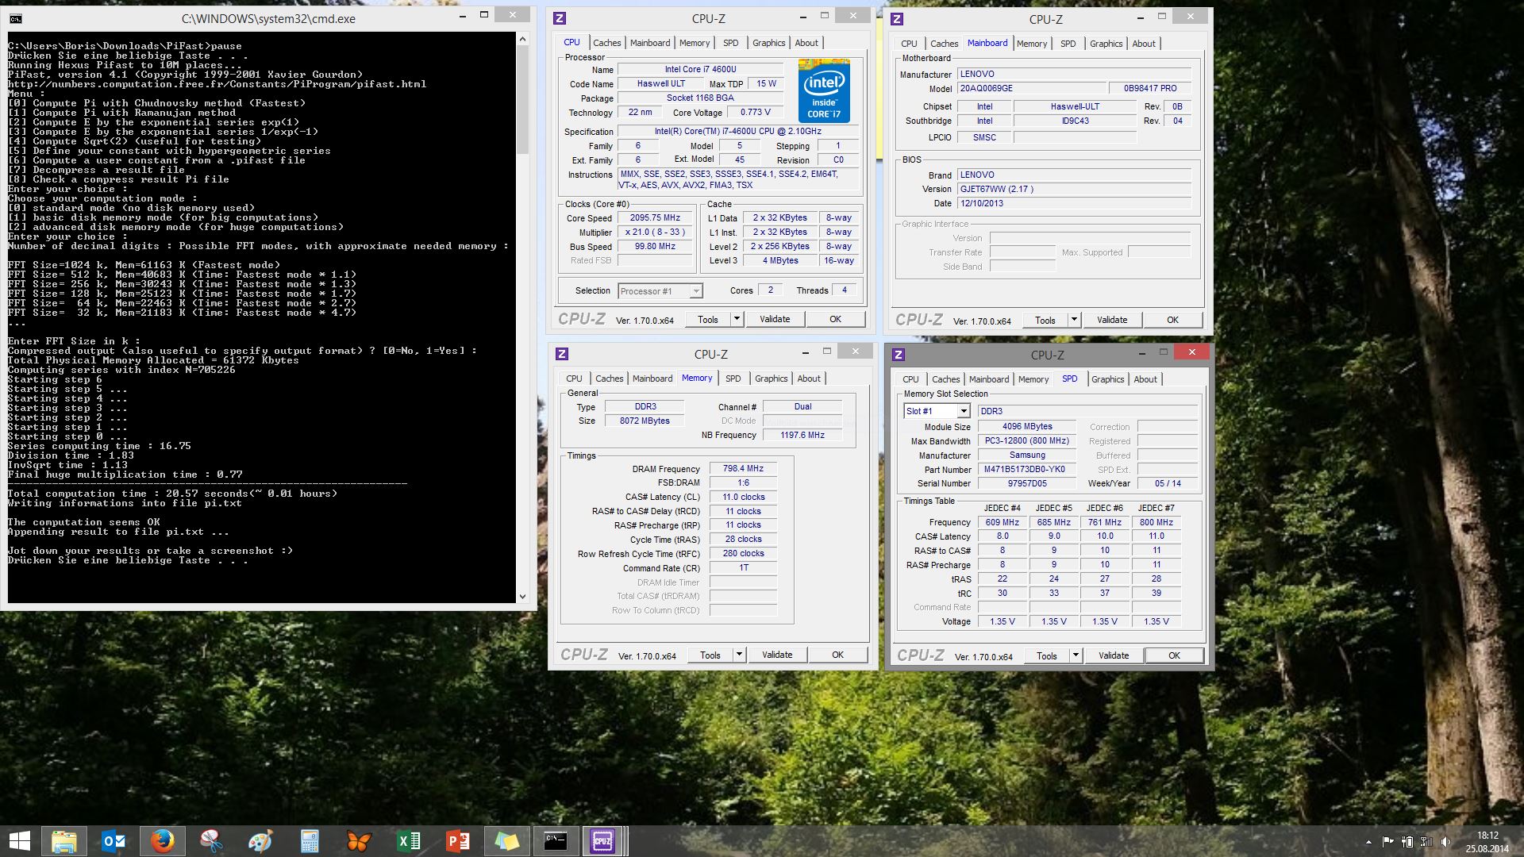
Task: Click OK in the SPD window
Action: pos(1174,655)
